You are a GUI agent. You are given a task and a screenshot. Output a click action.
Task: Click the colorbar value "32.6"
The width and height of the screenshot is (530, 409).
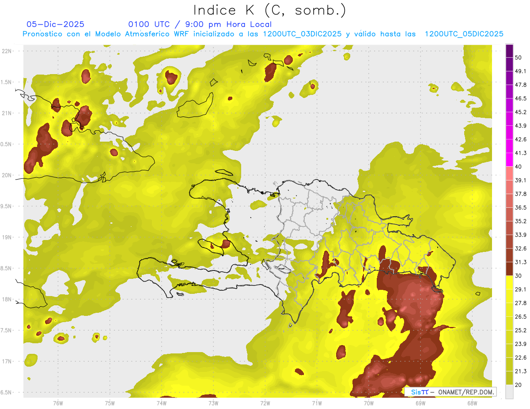point(521,248)
